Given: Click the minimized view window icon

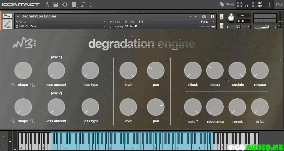Looking at the screenshot, I should pyautogui.click(x=83, y=5).
